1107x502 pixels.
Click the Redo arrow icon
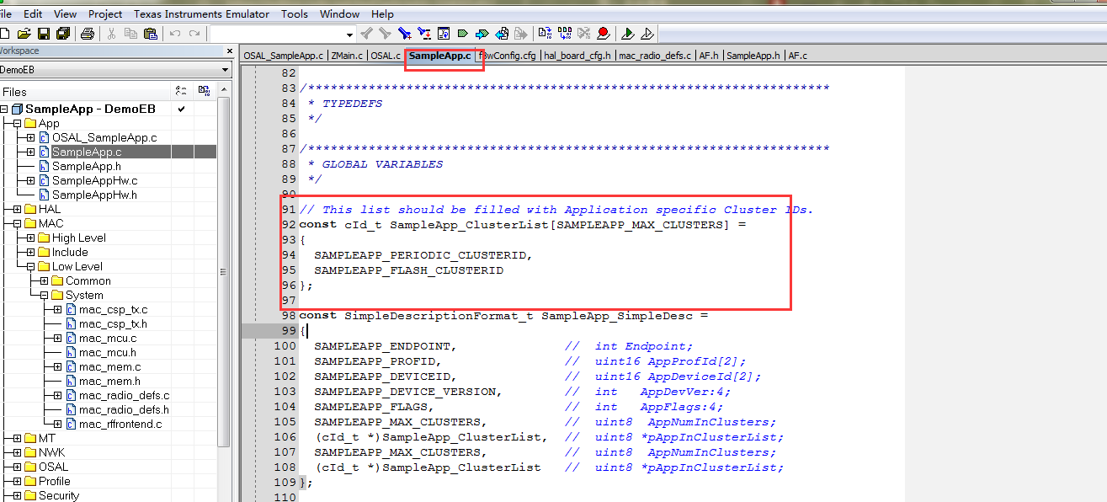[194, 34]
